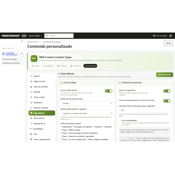Viewport: 175px width, 175px height.
Task: Click the dark PrestaShop version badge
Action: [x=90, y=66]
